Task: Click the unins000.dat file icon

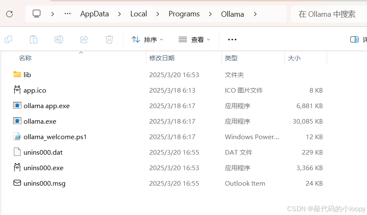Action: point(17,152)
